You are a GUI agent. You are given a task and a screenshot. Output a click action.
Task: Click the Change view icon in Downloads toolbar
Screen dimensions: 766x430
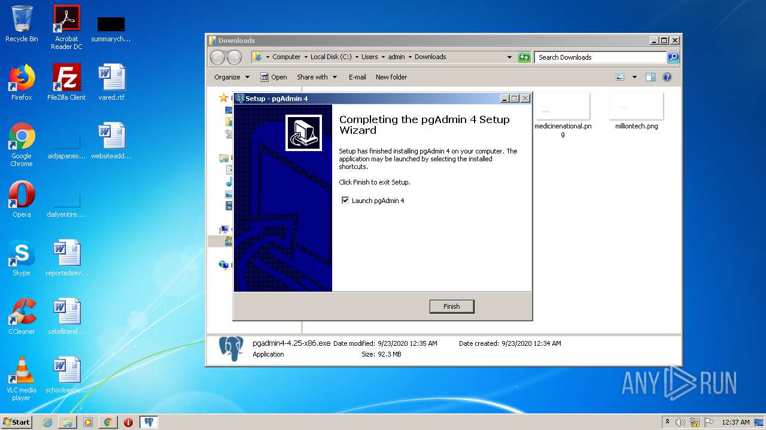pyautogui.click(x=620, y=77)
